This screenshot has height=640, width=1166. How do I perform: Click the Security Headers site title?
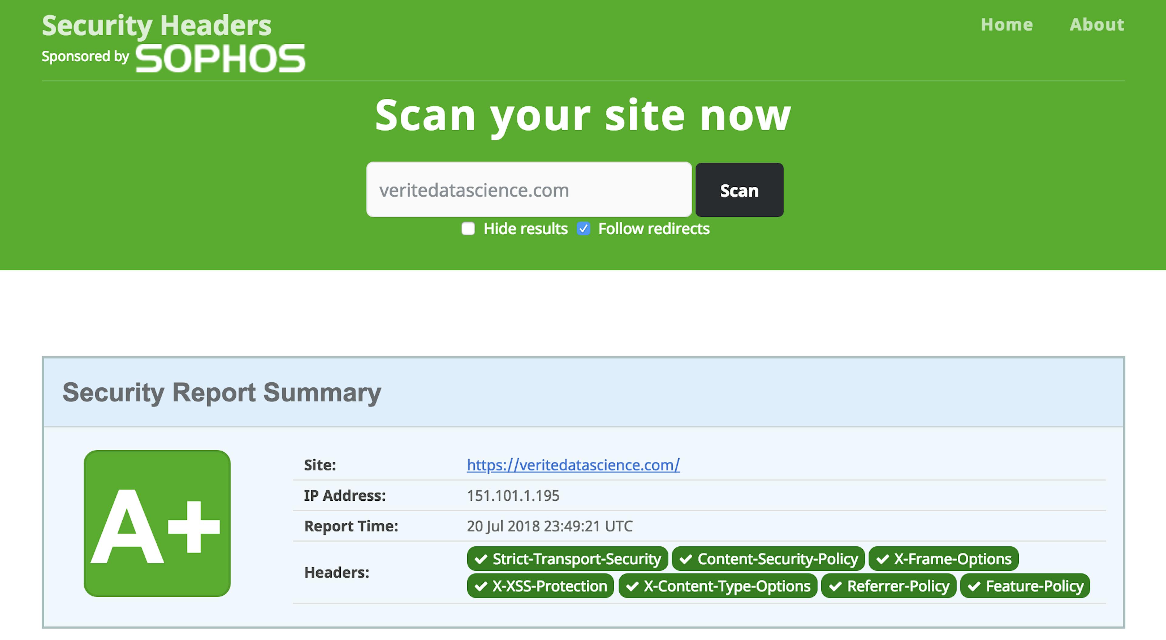click(157, 25)
